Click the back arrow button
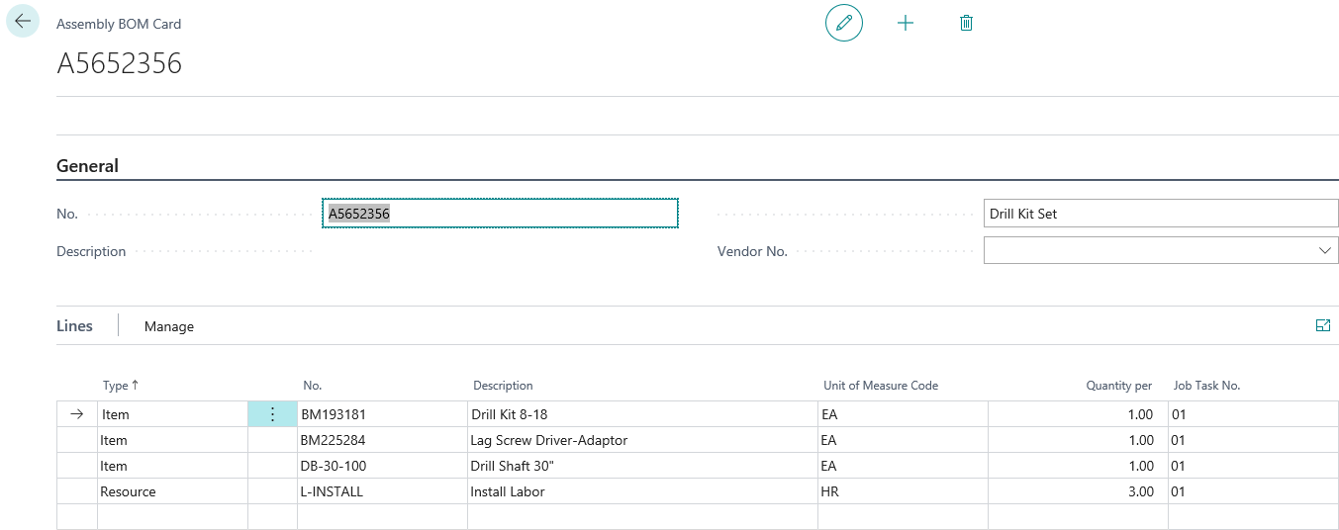The height and width of the screenshot is (530, 1339). click(x=23, y=22)
